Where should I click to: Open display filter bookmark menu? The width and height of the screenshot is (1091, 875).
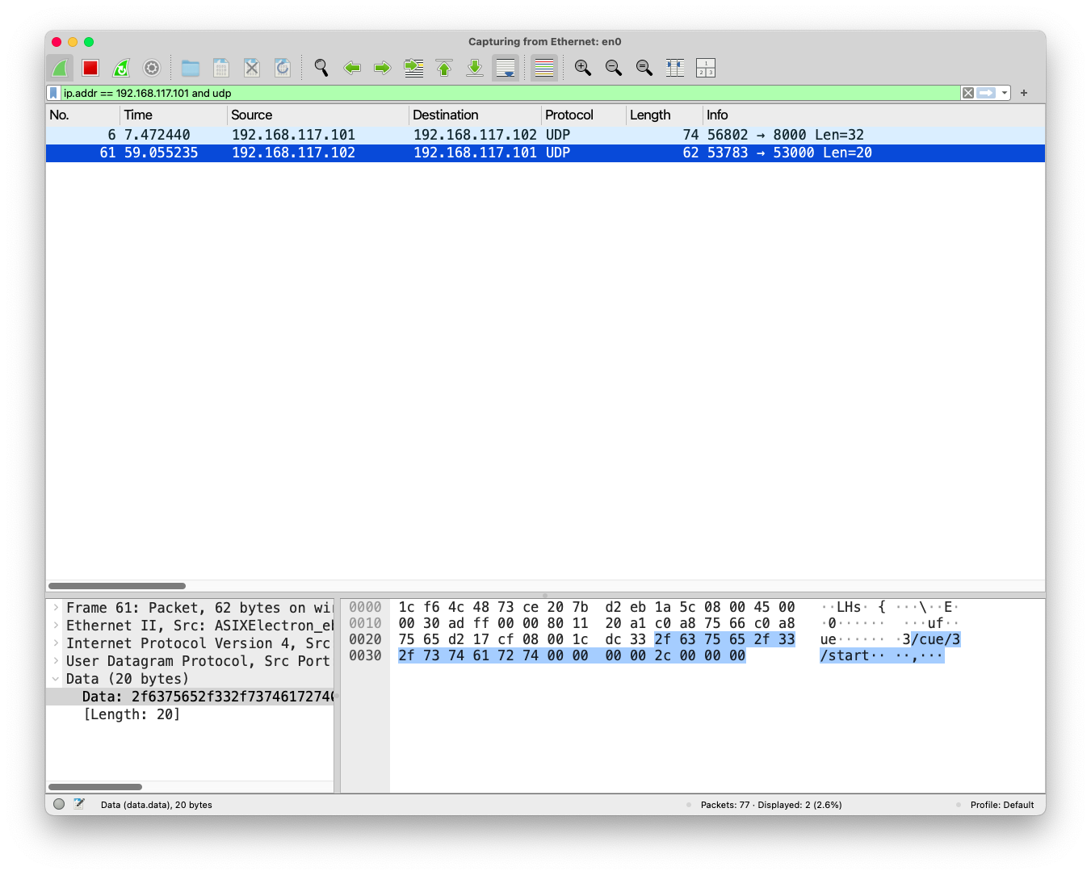pos(54,93)
